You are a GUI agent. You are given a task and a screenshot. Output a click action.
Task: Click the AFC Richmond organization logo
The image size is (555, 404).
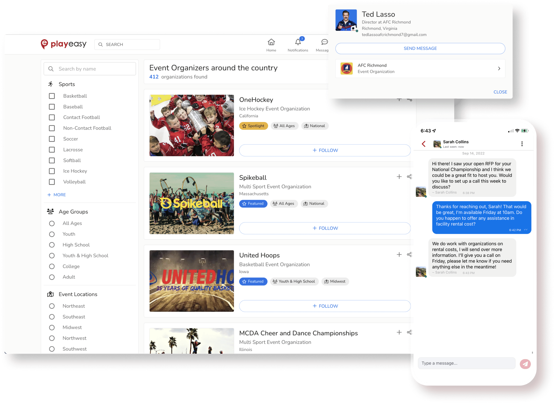tap(346, 68)
